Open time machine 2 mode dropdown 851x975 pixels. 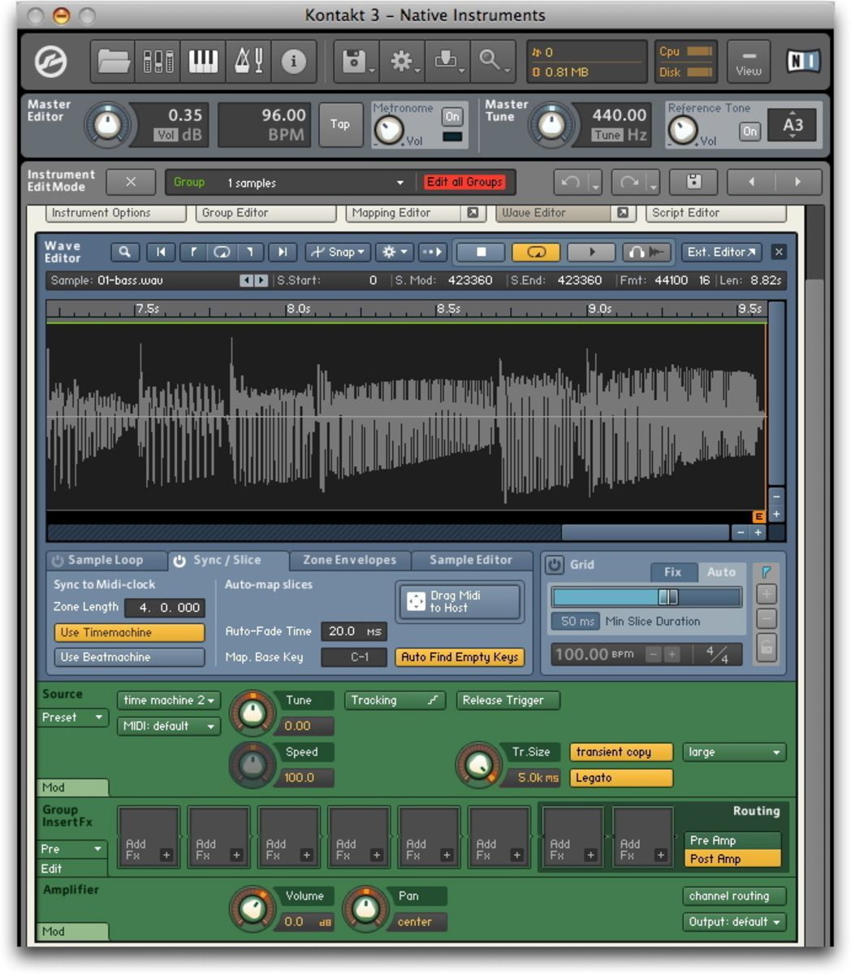coord(169,700)
